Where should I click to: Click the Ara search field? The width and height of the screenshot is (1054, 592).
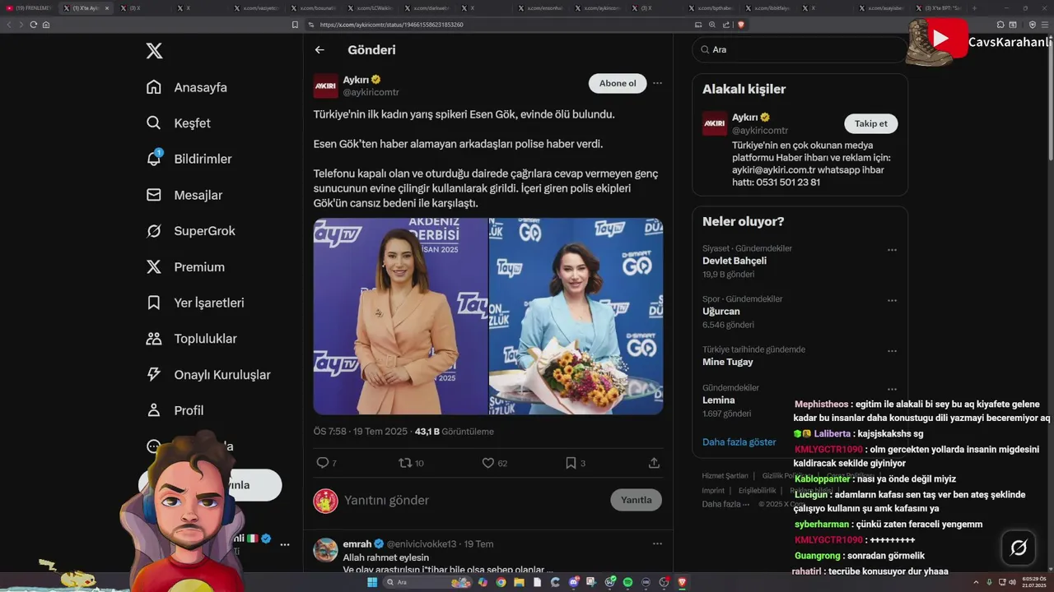pos(799,49)
